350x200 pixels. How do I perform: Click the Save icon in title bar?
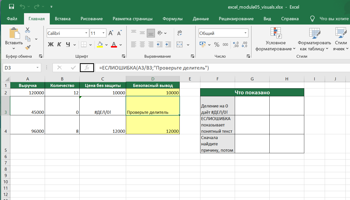(11, 7)
